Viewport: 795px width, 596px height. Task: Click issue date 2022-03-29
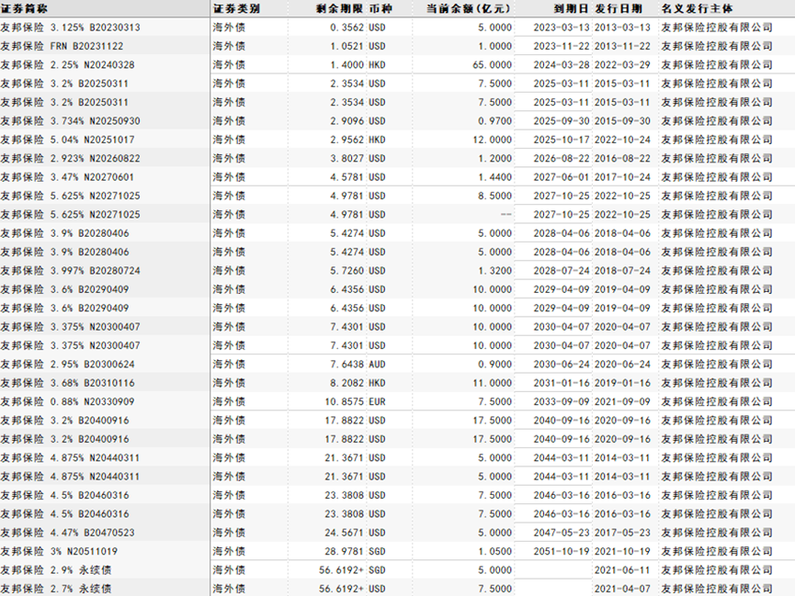[x=622, y=65]
